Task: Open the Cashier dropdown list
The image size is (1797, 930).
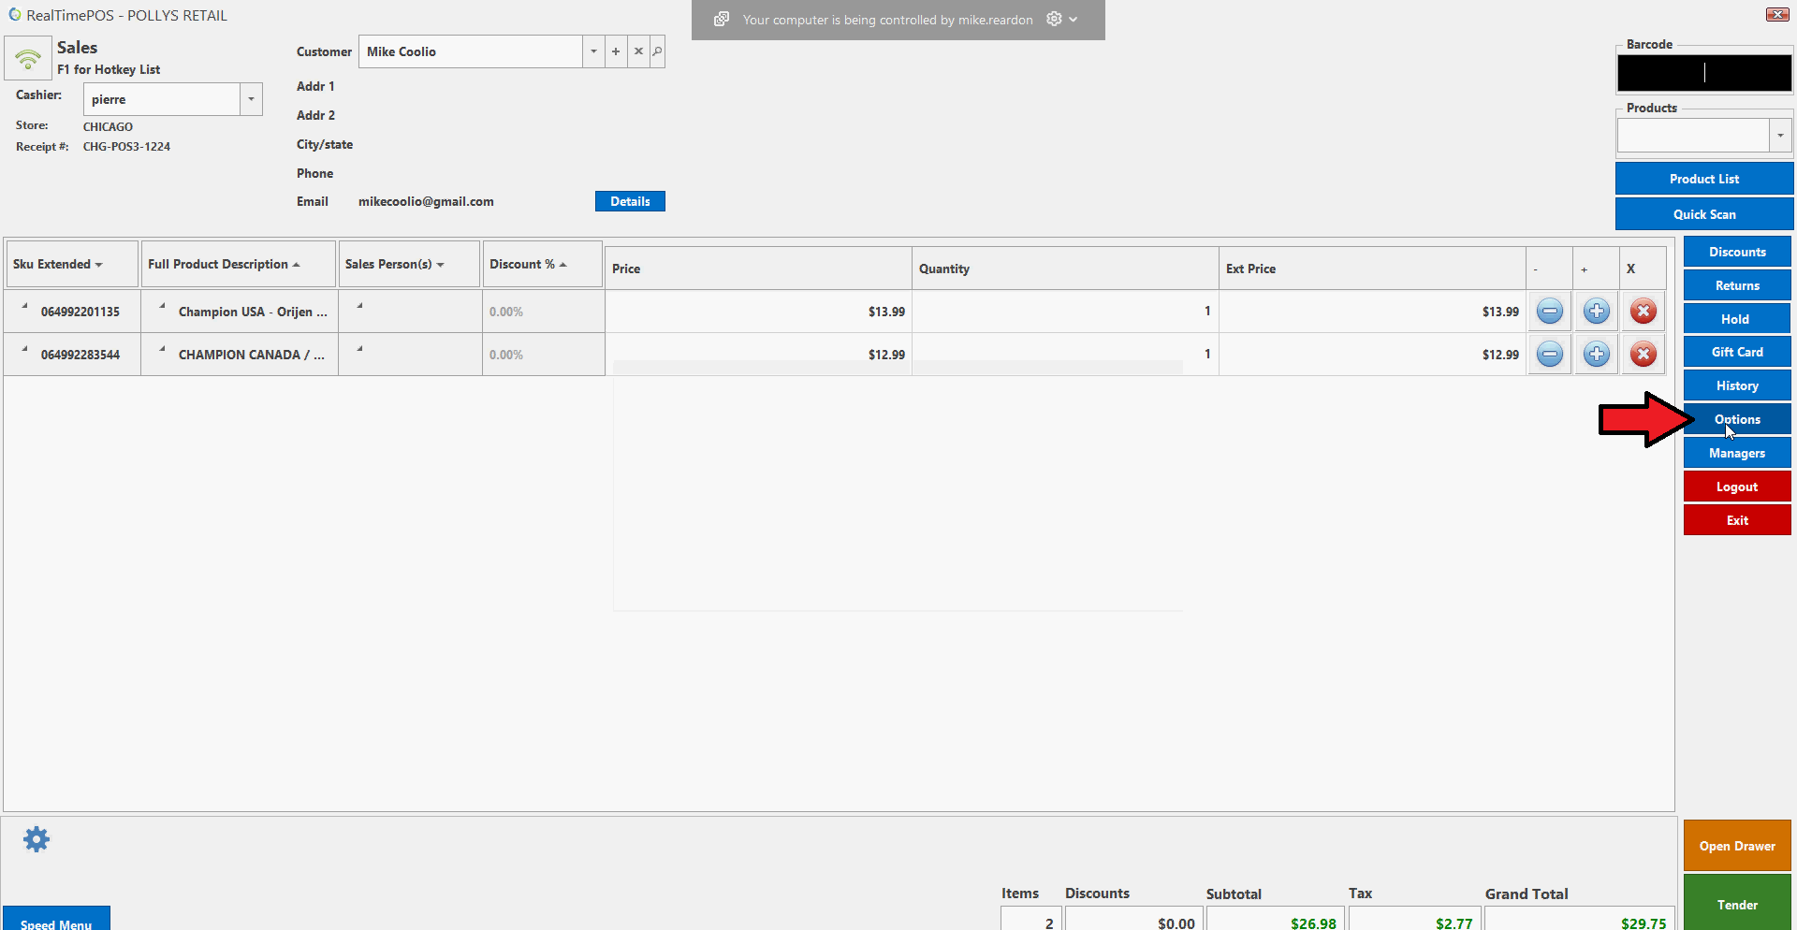Action: [x=251, y=99]
